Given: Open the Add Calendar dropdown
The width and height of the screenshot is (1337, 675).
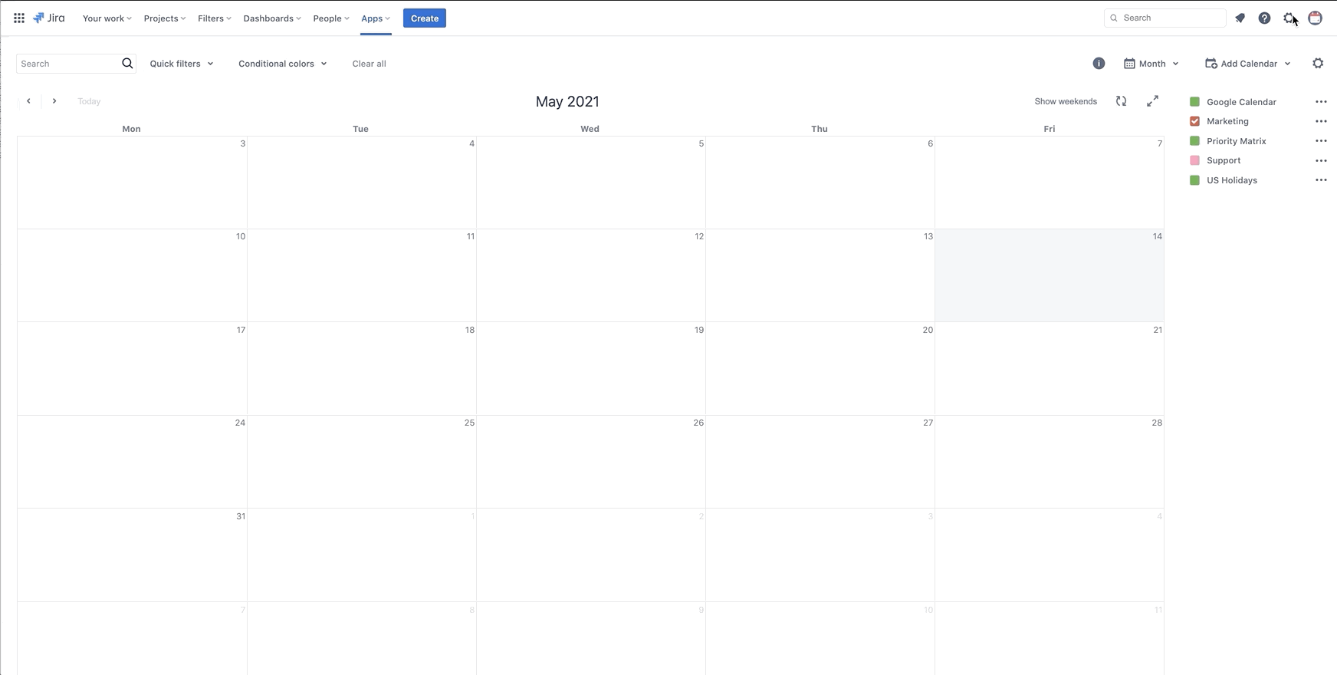Looking at the screenshot, I should click(x=1248, y=64).
